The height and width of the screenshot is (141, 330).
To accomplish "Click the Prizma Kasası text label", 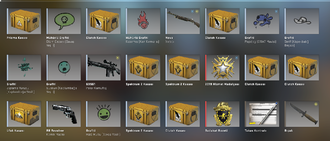I will pyautogui.click(x=17, y=38).
